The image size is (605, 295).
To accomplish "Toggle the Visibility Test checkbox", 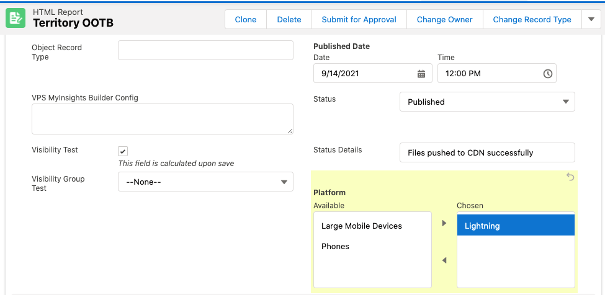I will point(123,151).
